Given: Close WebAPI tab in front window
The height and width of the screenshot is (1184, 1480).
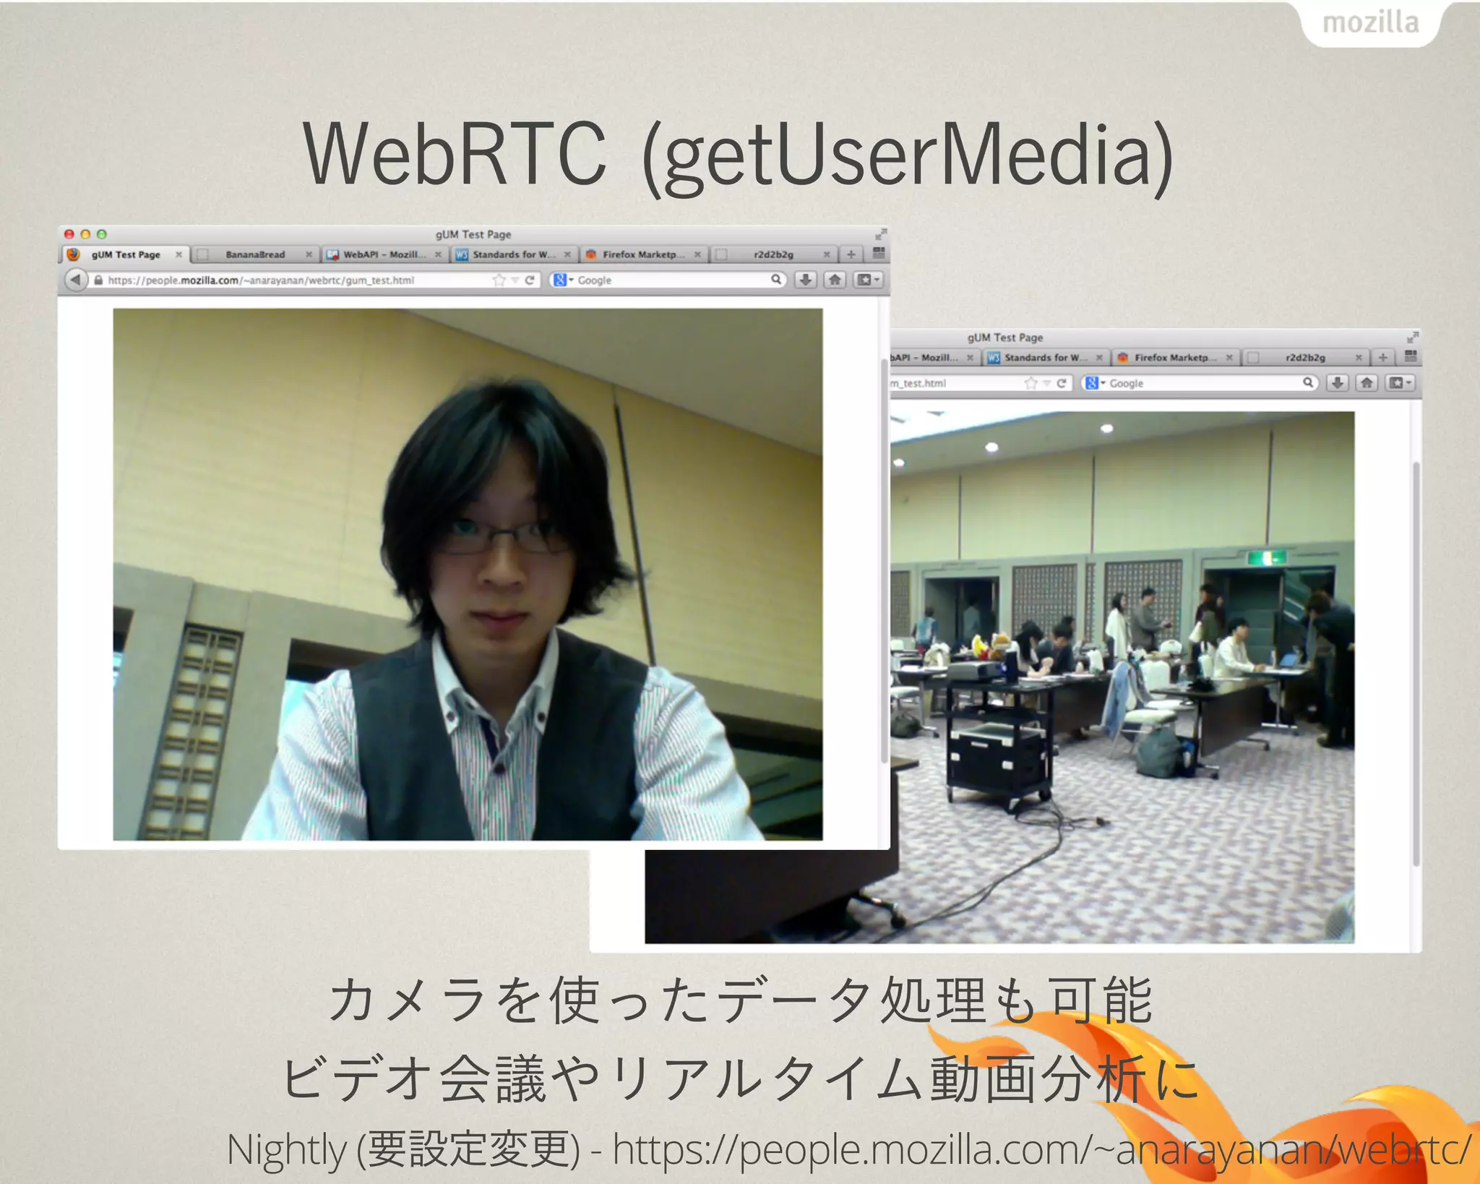Looking at the screenshot, I should (438, 254).
